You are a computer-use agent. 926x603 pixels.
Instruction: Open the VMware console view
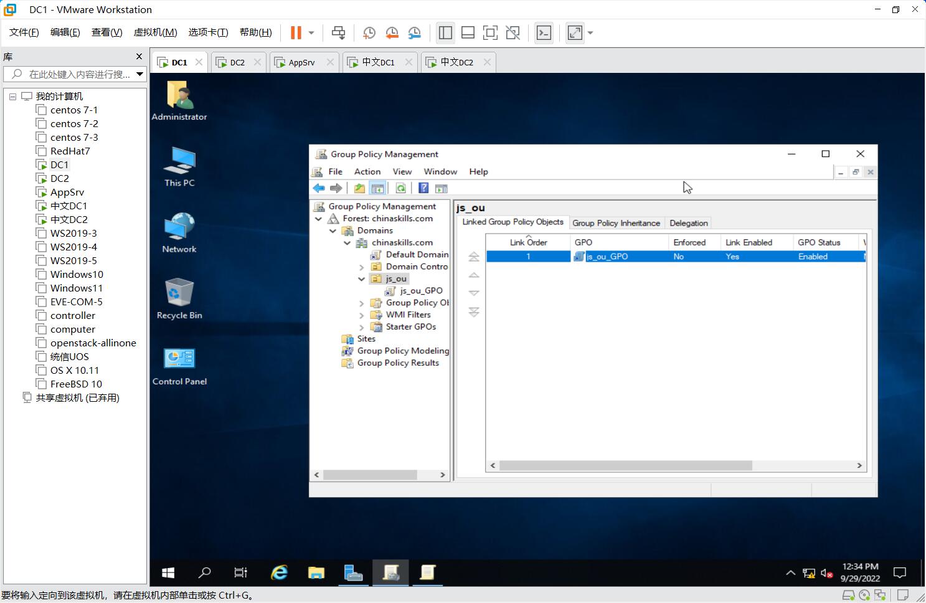point(544,32)
